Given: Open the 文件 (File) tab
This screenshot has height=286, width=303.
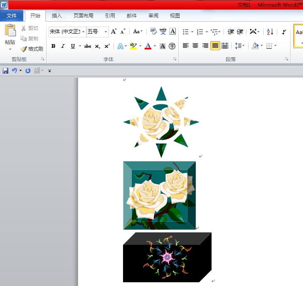Looking at the screenshot, I should click(12, 16).
